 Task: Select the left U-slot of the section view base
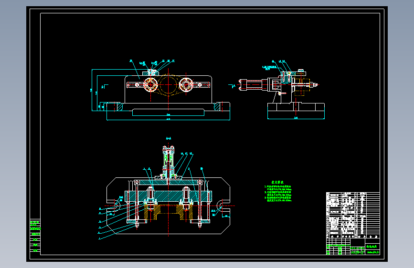pos(114,206)
